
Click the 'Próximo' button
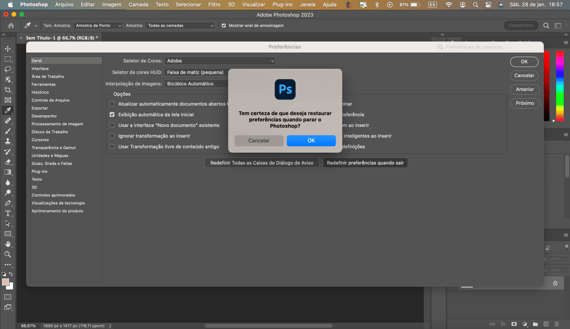[525, 103]
